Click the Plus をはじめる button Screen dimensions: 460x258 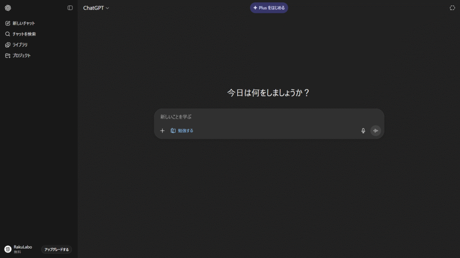[269, 8]
